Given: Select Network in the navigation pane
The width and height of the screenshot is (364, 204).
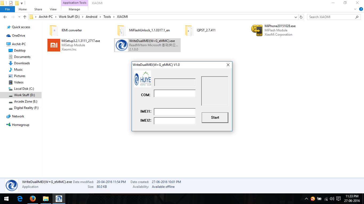Looking at the screenshot, I should pyautogui.click(x=18, y=116).
